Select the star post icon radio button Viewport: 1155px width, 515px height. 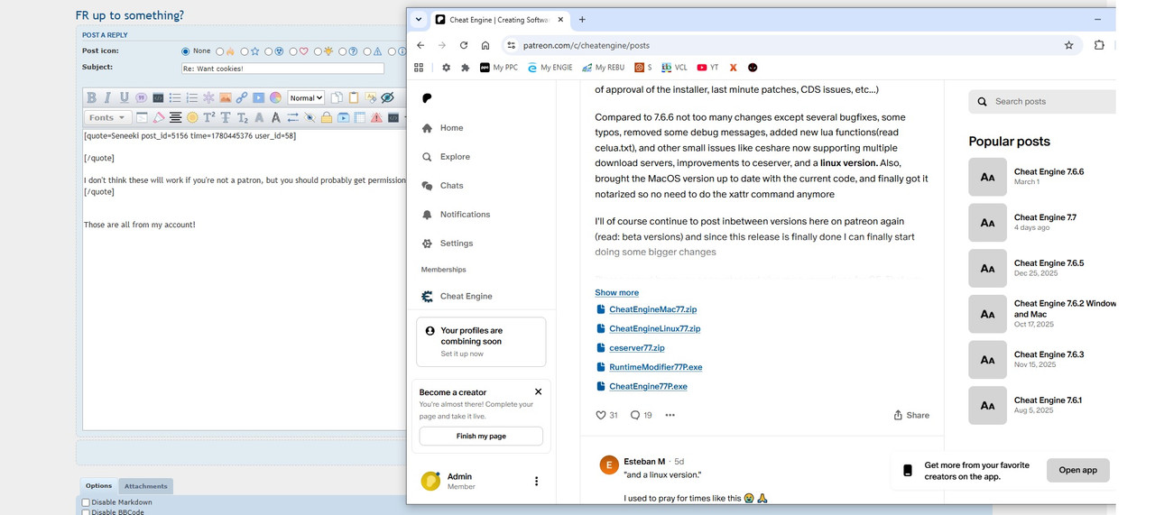click(244, 51)
